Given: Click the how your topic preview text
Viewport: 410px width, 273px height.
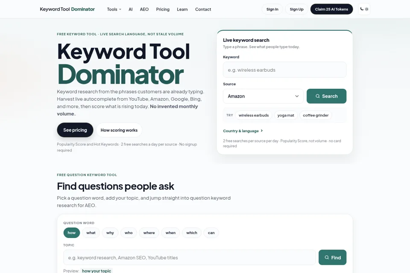Looking at the screenshot, I should (x=97, y=270).
